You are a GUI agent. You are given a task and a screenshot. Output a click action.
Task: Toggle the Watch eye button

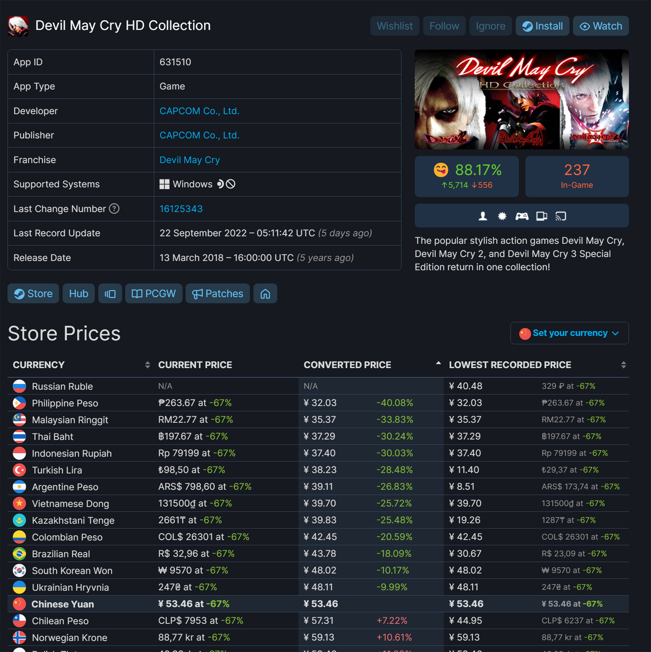[601, 26]
